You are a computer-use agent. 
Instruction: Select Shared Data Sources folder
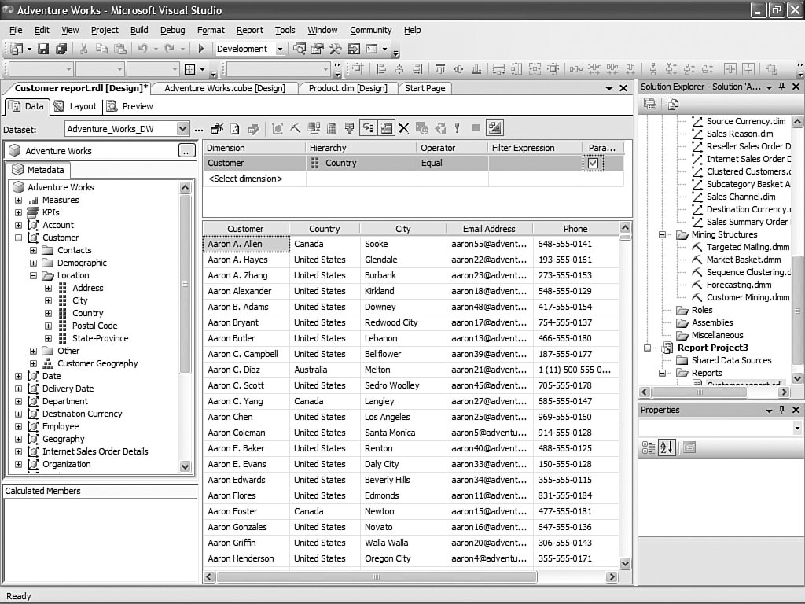pyautogui.click(x=731, y=360)
